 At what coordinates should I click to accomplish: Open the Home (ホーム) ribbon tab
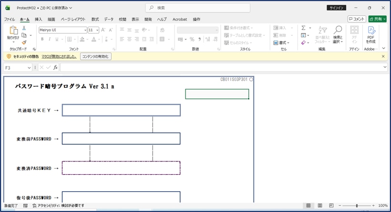[x=25, y=19]
